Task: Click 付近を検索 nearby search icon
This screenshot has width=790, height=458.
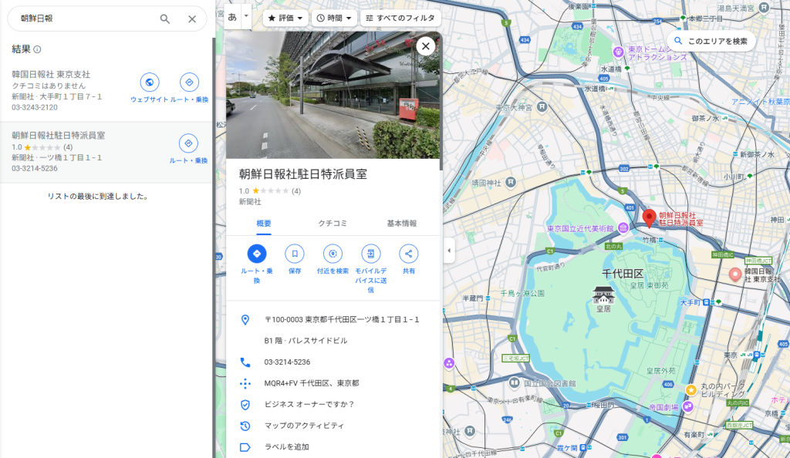Action: [x=333, y=253]
